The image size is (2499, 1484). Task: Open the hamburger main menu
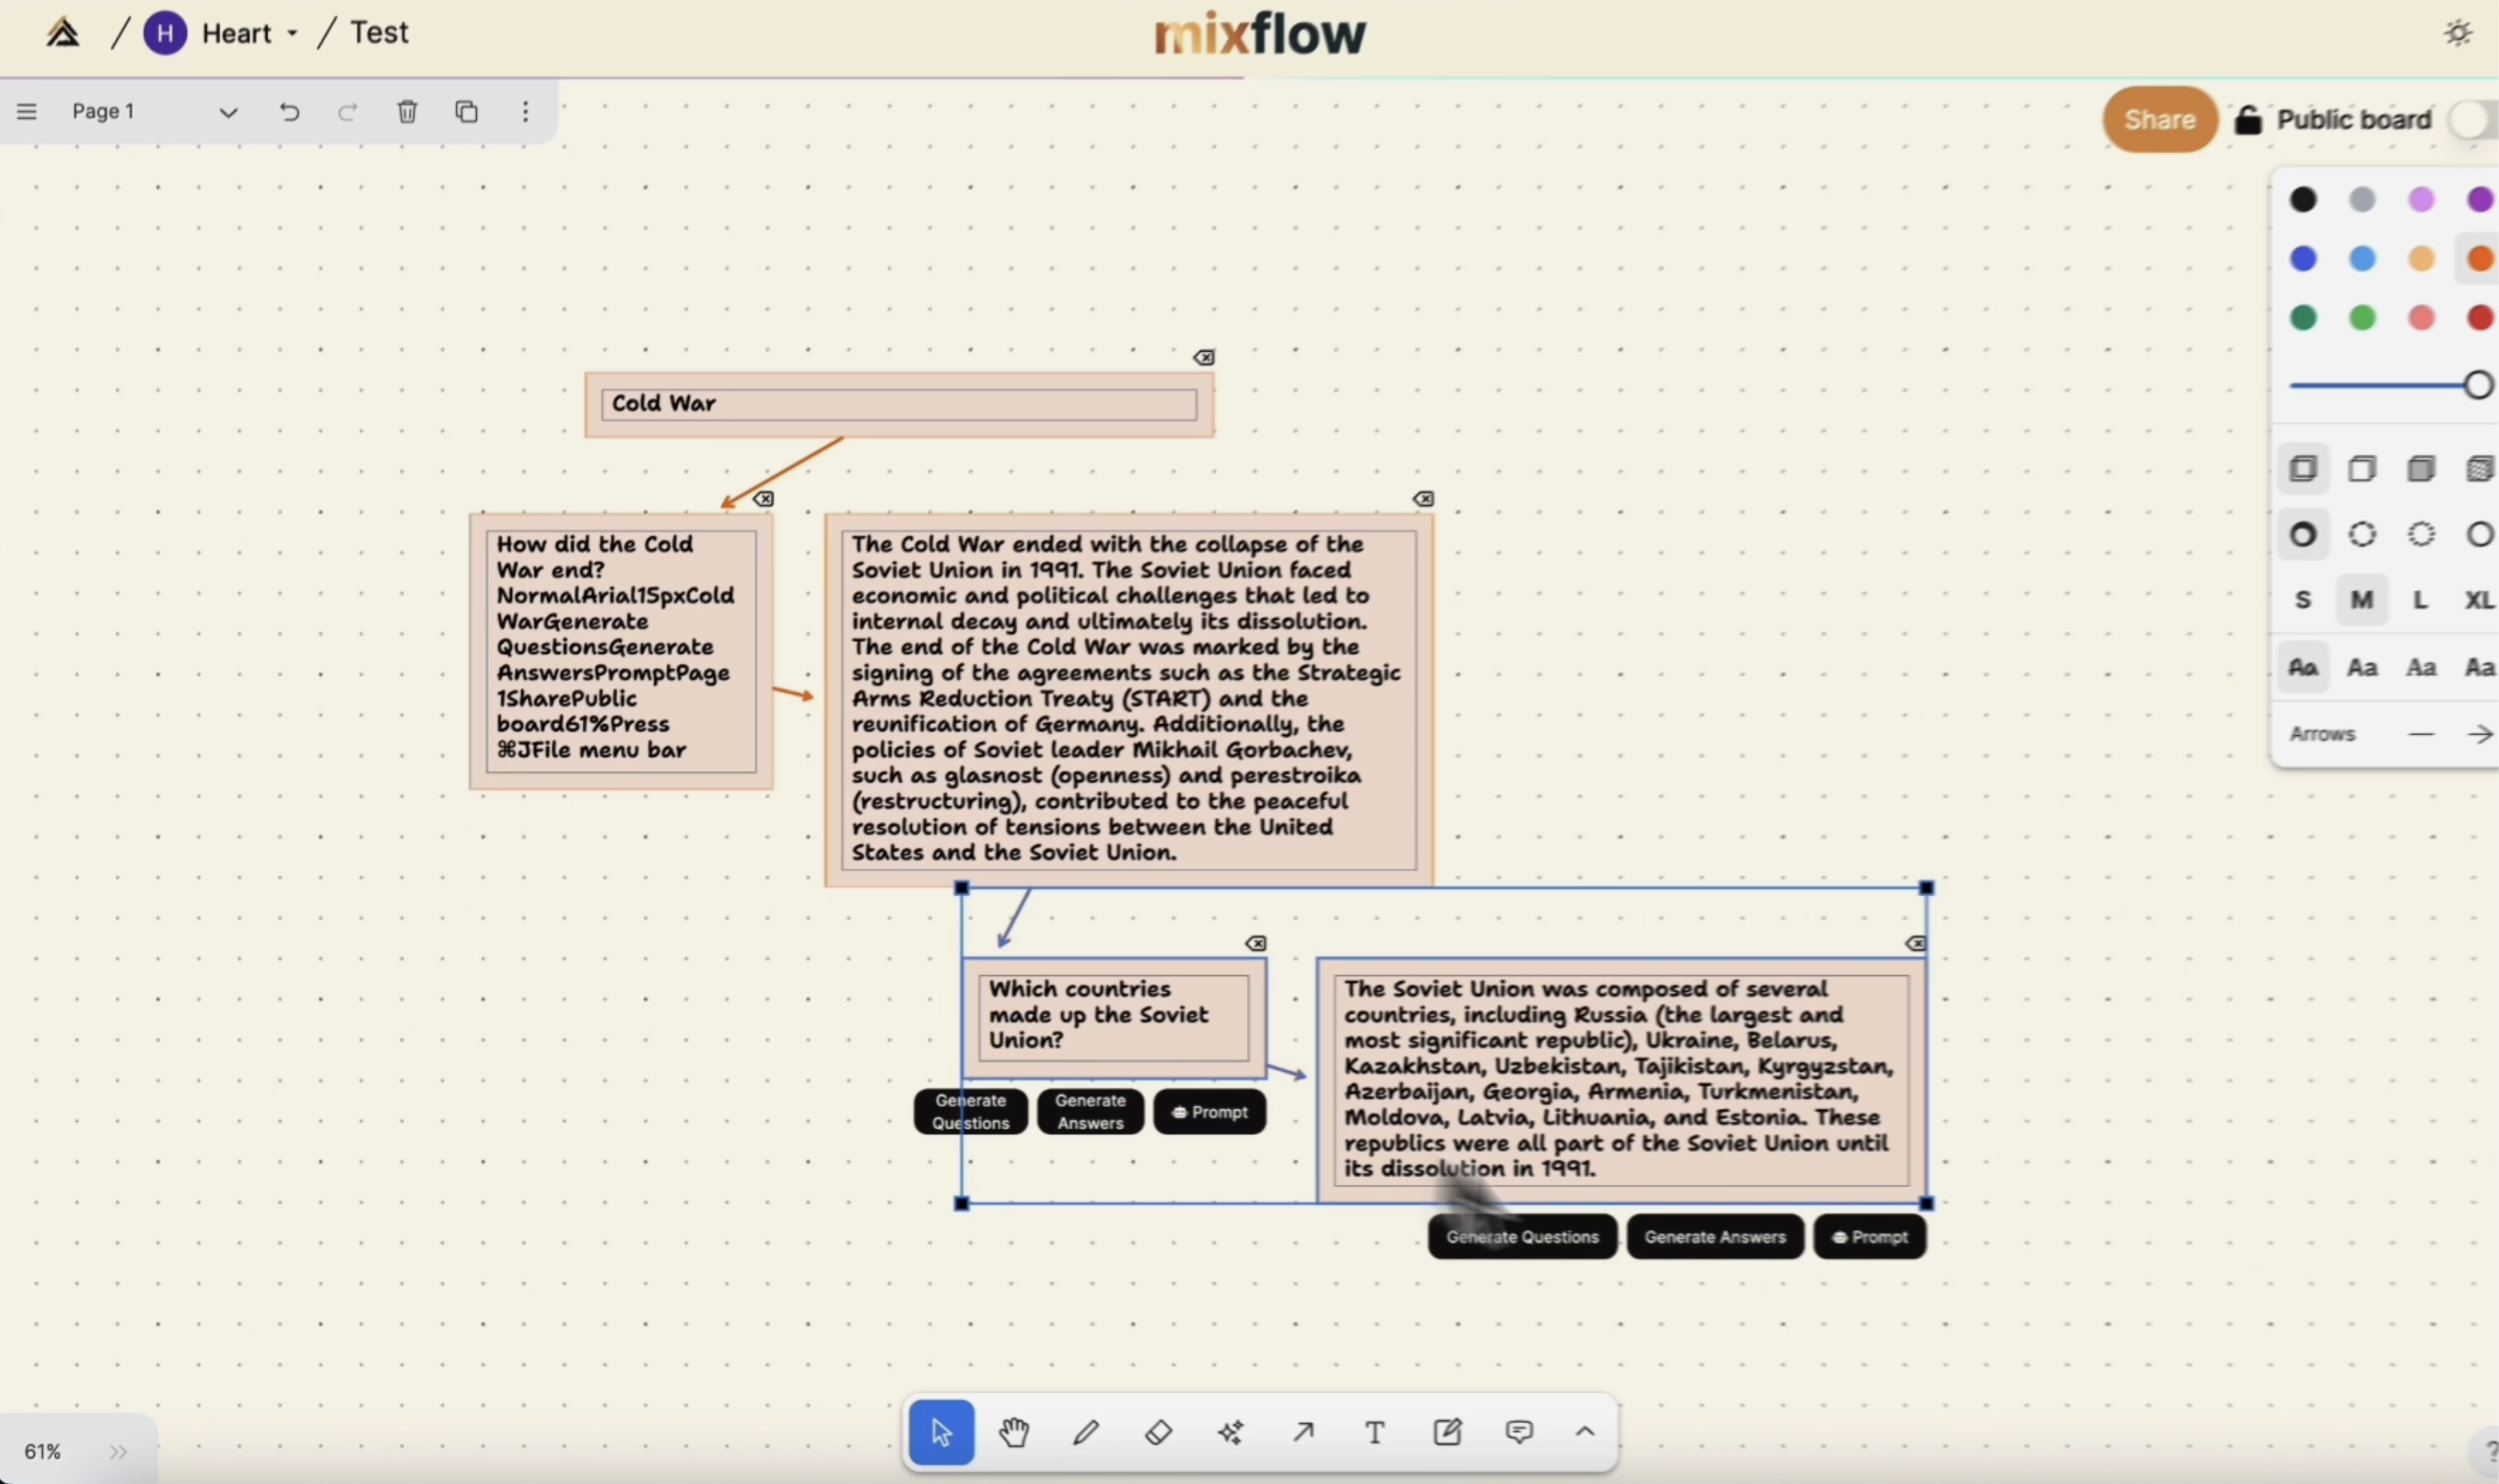(27, 111)
